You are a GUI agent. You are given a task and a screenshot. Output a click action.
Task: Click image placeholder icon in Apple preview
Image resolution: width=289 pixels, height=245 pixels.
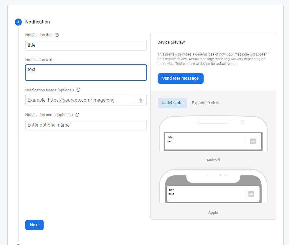point(251,194)
